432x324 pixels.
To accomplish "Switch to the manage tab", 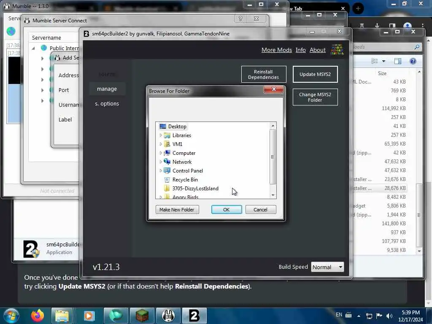I will (x=107, y=89).
